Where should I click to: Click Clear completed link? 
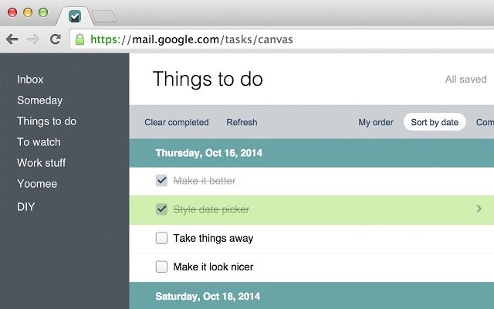(177, 122)
